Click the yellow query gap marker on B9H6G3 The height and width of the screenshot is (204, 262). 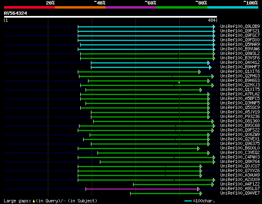179,82
